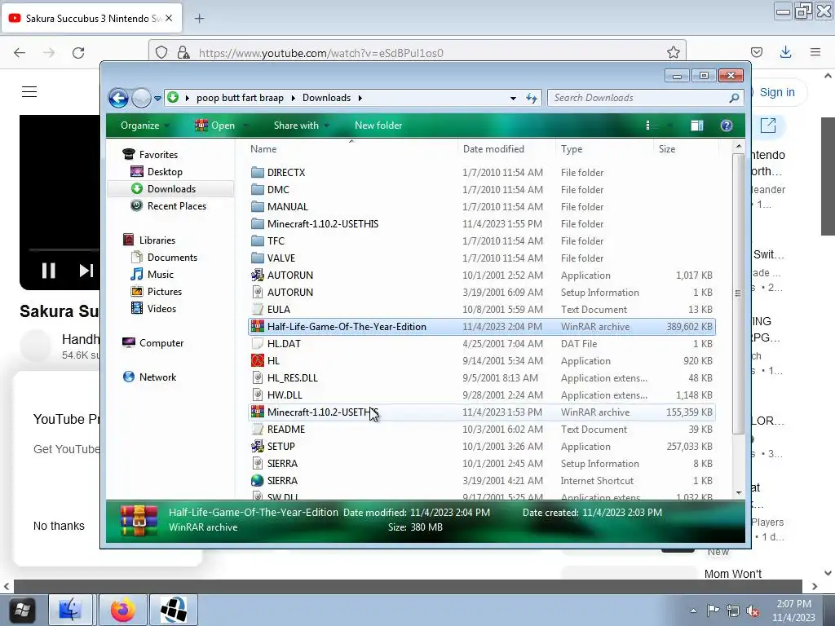
Task: Click Firefox reload page icon
Action: click(78, 53)
